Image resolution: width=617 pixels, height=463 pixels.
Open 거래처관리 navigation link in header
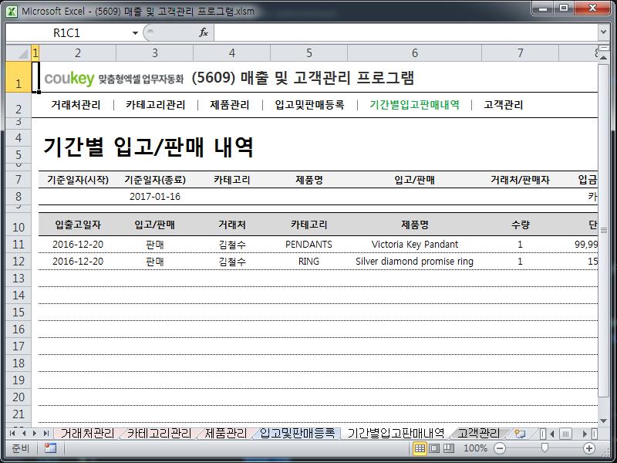coord(76,105)
